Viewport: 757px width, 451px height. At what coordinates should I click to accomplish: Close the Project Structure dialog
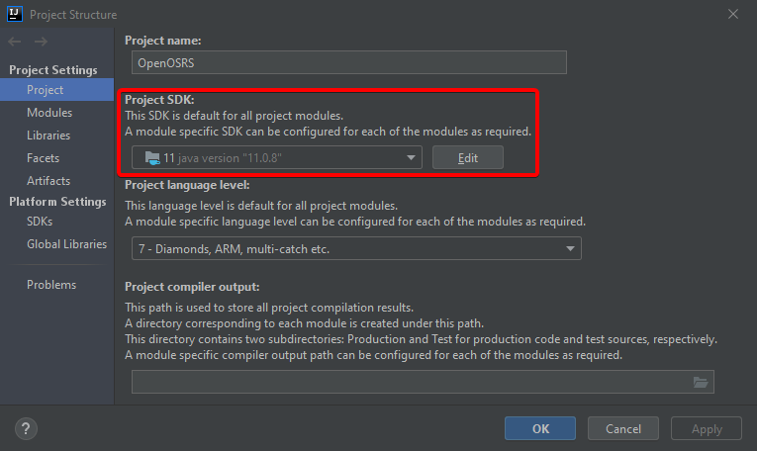[733, 14]
